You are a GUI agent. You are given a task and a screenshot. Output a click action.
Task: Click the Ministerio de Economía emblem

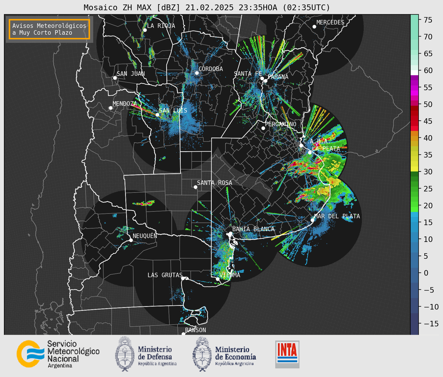[x=202, y=354]
